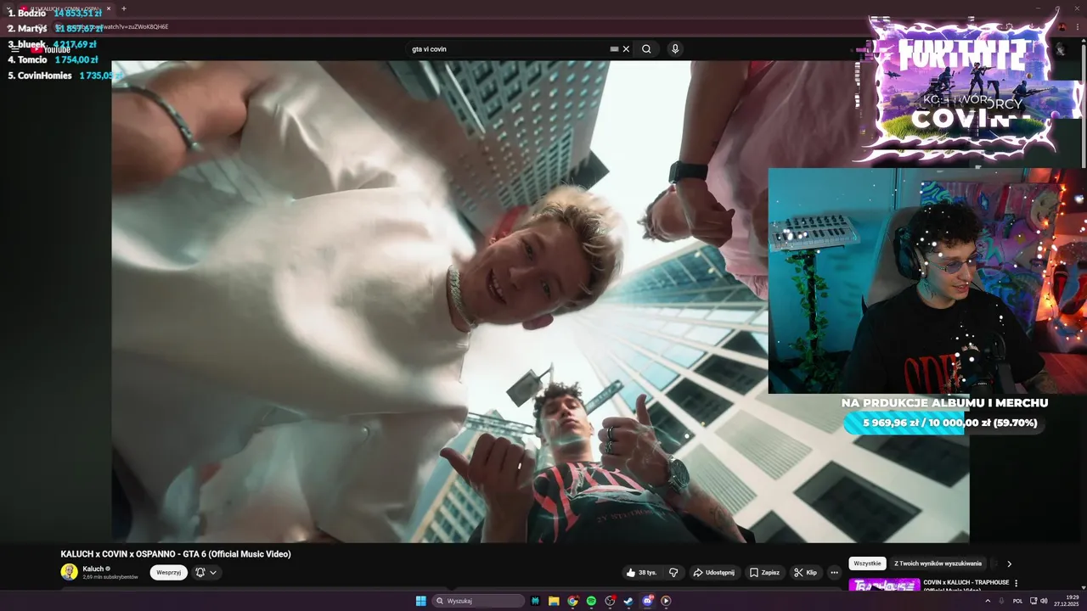Open notification bell options for Kaluch
Viewport: 1087px width, 611px height.
pos(206,573)
